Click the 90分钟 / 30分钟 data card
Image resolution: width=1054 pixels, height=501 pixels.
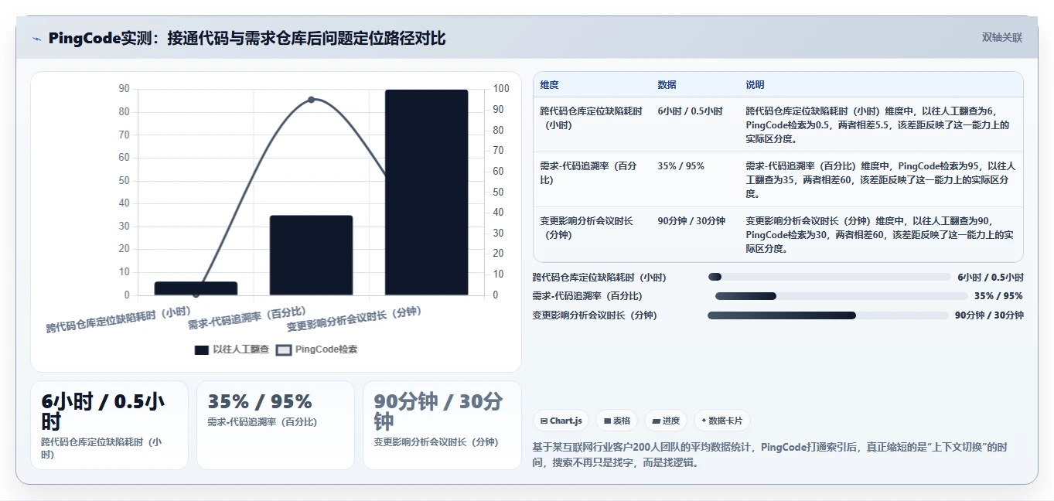442,425
